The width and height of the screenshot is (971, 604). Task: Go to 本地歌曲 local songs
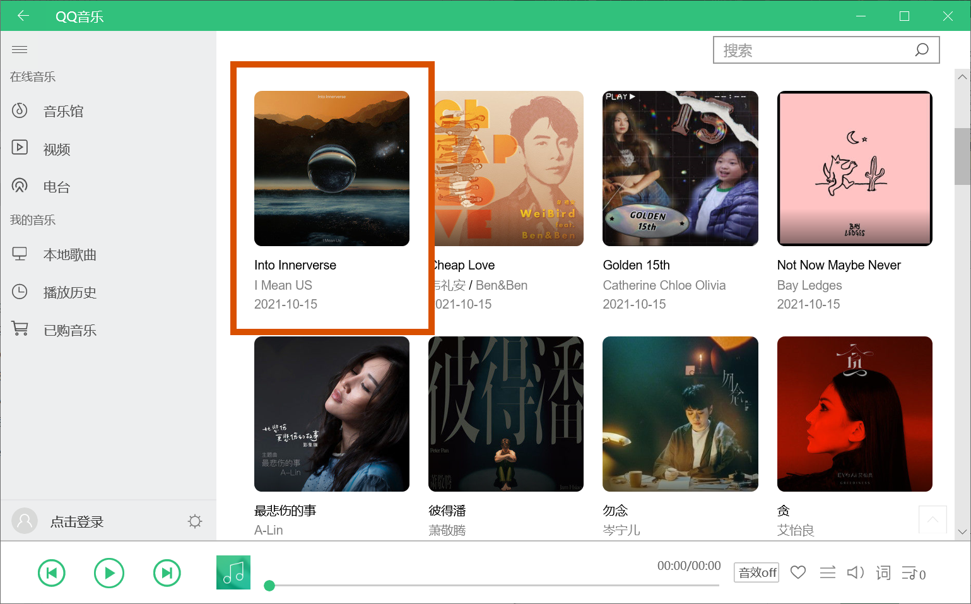69,255
